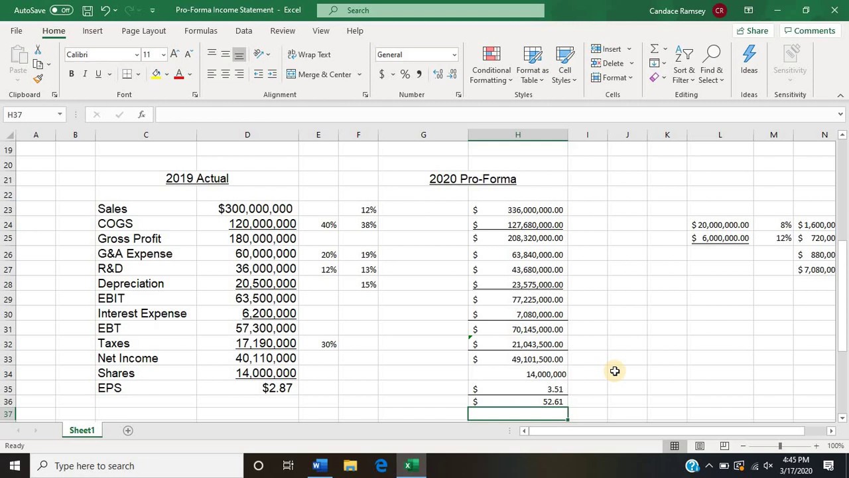
Task: Select column H header
Action: click(x=518, y=135)
